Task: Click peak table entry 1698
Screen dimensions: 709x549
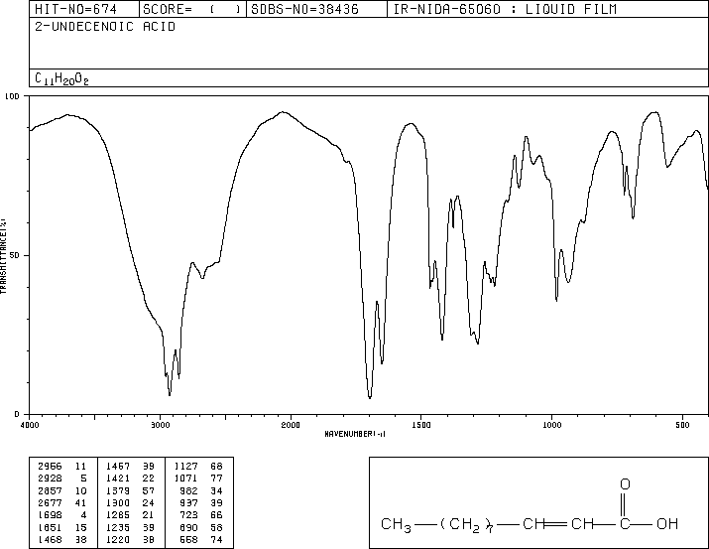Action: 51,515
